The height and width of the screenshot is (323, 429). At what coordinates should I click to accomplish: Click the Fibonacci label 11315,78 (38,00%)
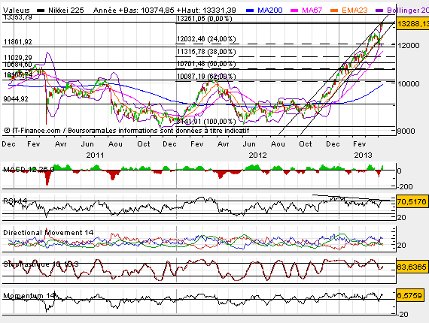[x=206, y=52]
